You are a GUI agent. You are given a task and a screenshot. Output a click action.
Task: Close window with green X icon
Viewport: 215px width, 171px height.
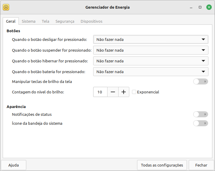209,7
